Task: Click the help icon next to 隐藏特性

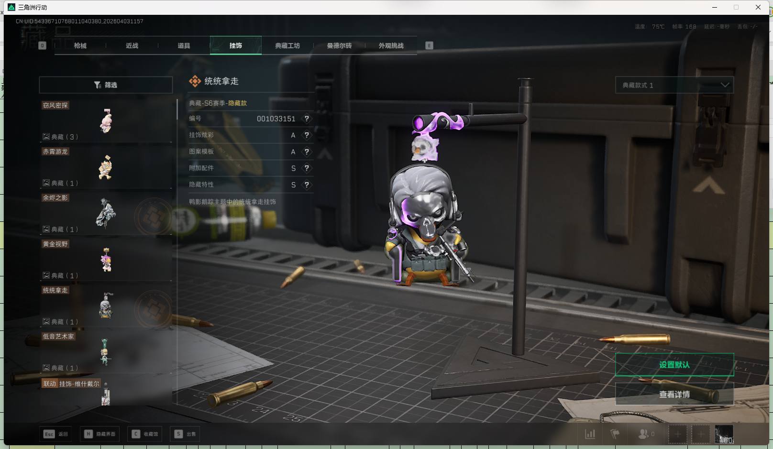Action: [x=307, y=185]
